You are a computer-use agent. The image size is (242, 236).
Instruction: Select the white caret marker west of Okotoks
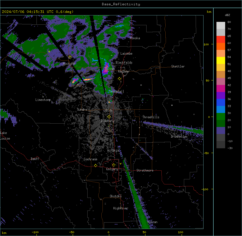tap(101, 199)
